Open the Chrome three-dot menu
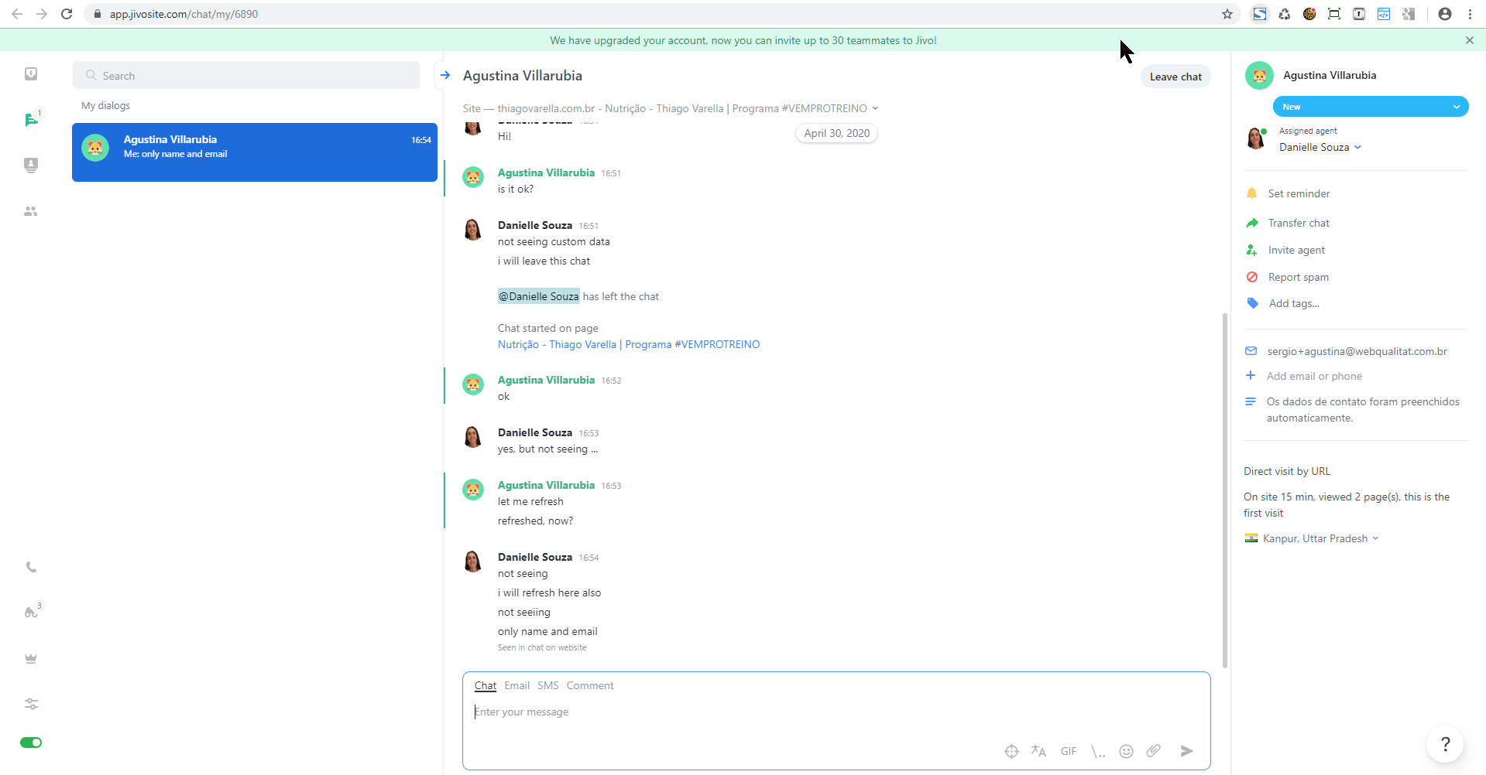1486x775 pixels. click(1470, 14)
